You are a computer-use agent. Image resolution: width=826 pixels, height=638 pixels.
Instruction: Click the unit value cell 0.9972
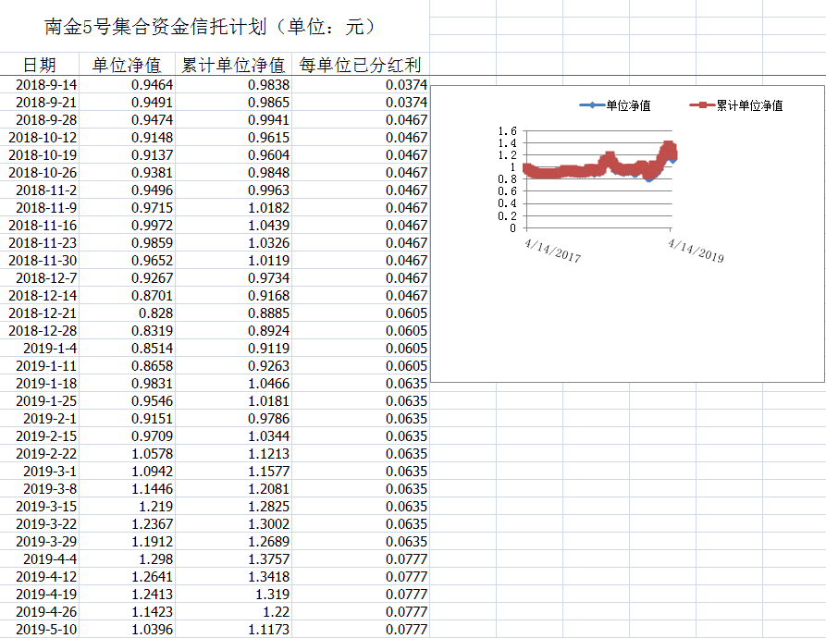[127, 226]
